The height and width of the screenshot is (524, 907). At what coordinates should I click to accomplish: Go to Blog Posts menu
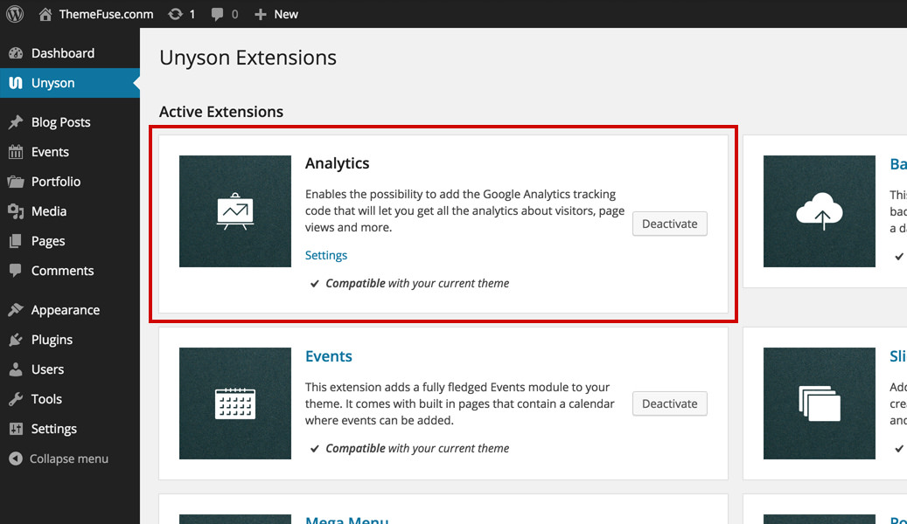69,122
